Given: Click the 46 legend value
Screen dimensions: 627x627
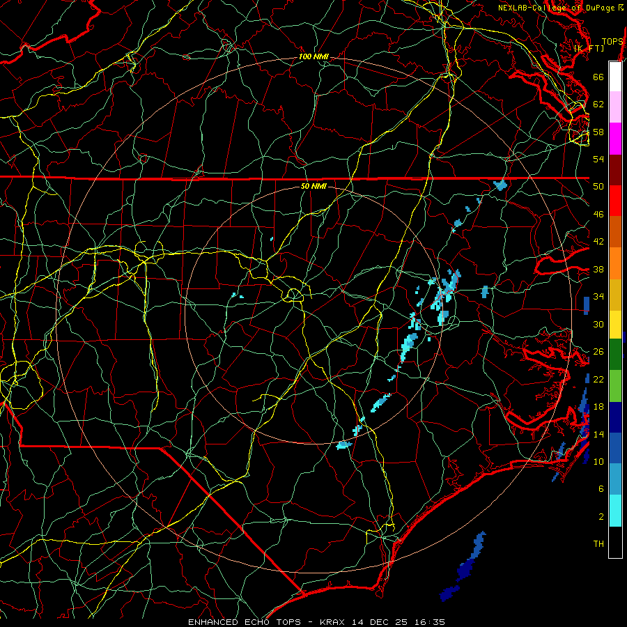Looking at the screenshot, I should 598,215.
